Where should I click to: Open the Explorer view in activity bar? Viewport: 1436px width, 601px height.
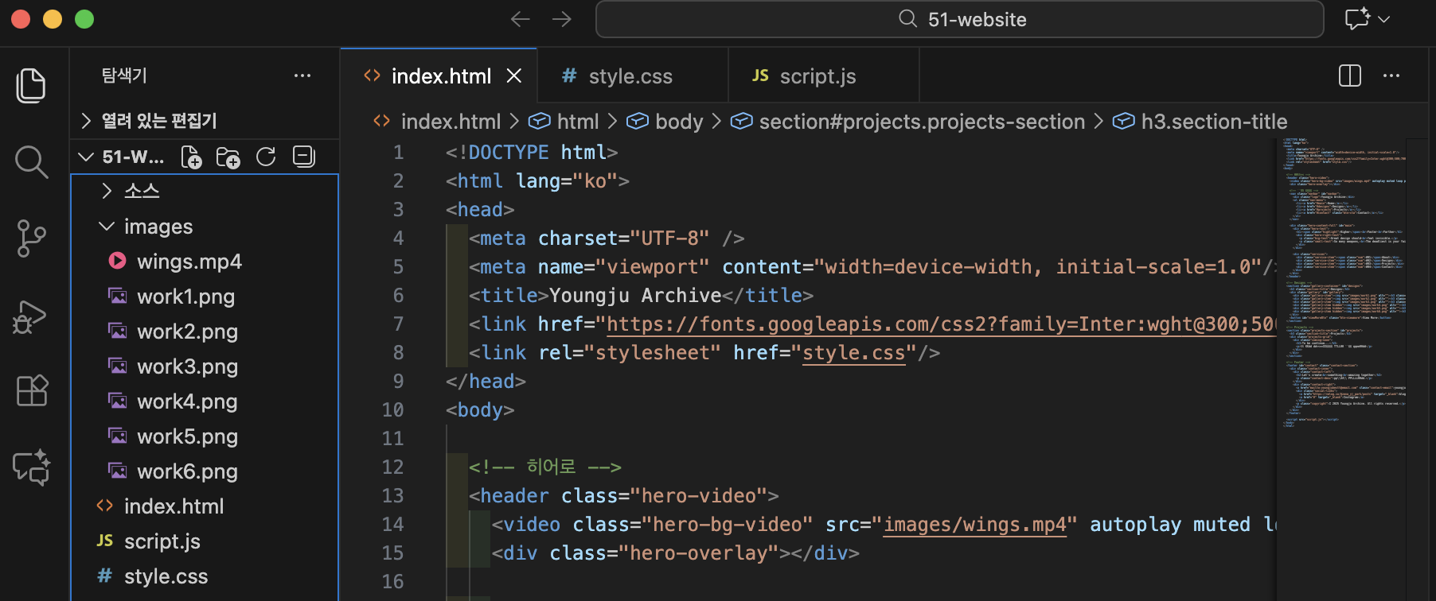pos(31,85)
